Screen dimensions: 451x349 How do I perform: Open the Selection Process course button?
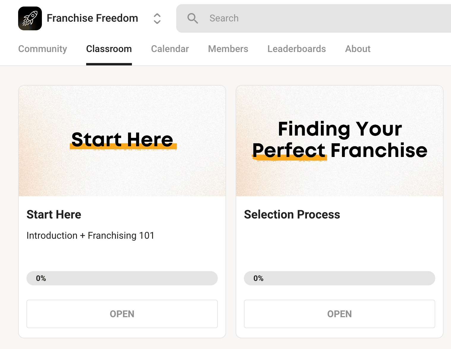coord(340,314)
